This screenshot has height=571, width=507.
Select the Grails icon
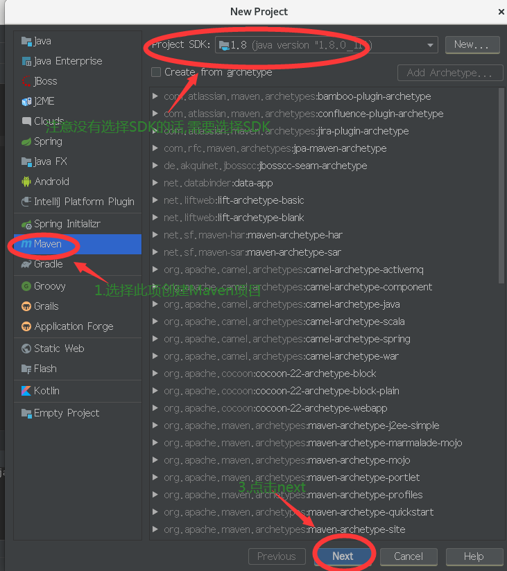click(26, 306)
